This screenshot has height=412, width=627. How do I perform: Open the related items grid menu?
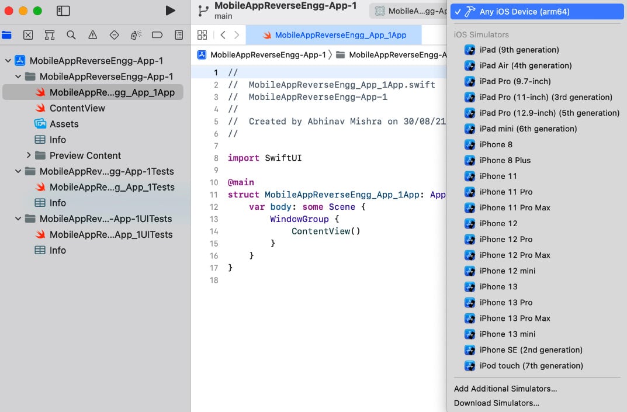(x=202, y=35)
